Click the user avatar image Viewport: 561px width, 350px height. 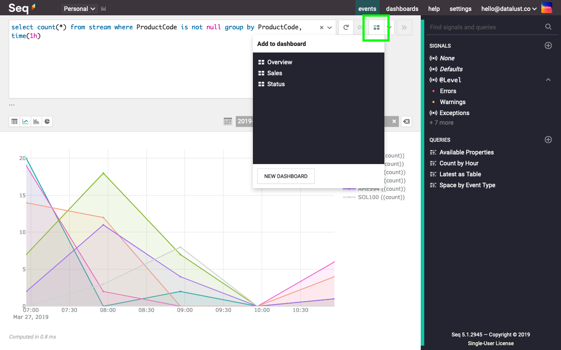tap(547, 8)
